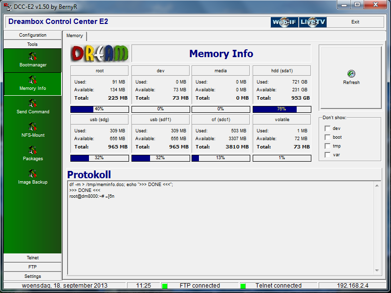Click the 'volatile' partition header
391x293 pixels.
click(282, 120)
